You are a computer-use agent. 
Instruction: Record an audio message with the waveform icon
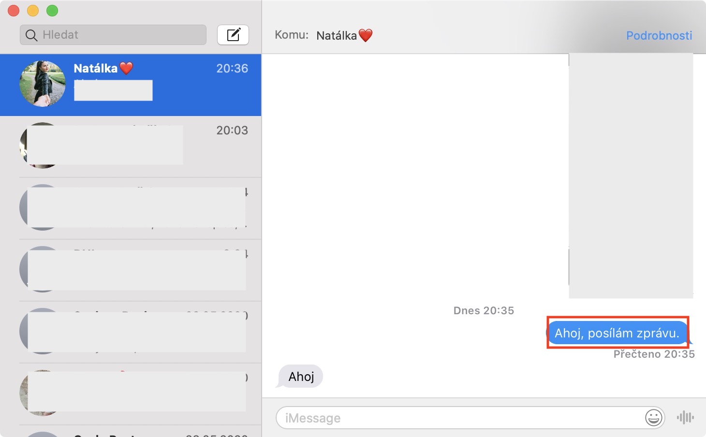685,417
